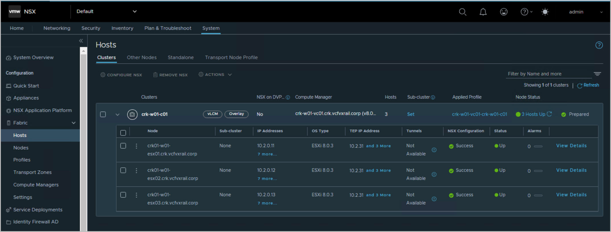Click the filter lines icon

(597, 74)
